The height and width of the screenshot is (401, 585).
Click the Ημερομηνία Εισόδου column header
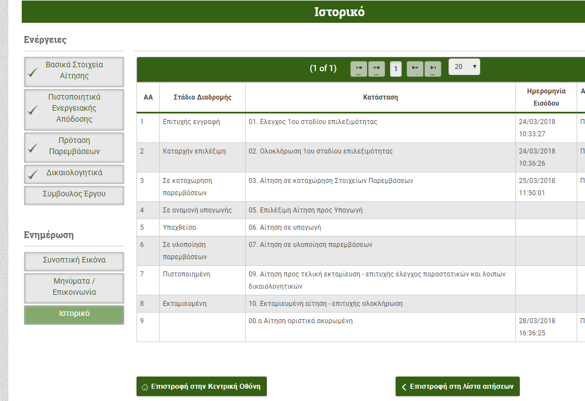pyautogui.click(x=546, y=97)
